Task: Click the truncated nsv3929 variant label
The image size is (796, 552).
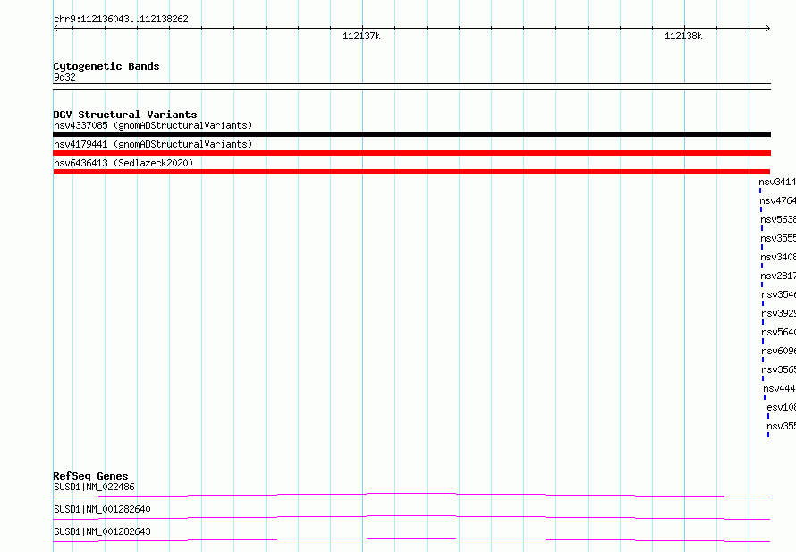Action: [x=779, y=313]
